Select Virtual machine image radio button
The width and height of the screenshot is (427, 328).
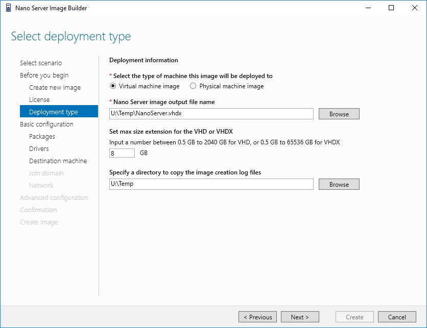click(113, 86)
